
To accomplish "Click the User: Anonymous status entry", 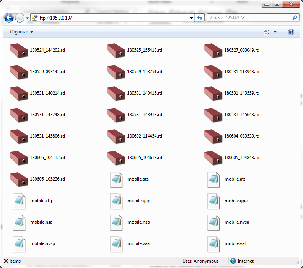I will point(200,261).
